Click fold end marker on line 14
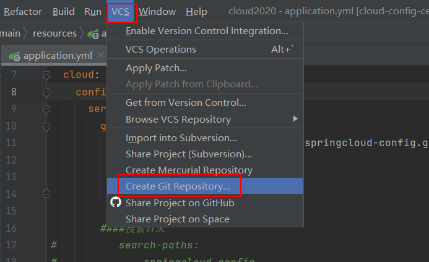 pos(46,193)
